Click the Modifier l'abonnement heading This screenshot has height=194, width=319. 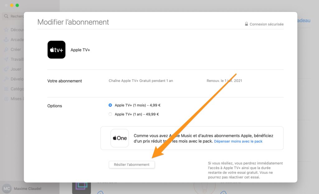coord(73,22)
